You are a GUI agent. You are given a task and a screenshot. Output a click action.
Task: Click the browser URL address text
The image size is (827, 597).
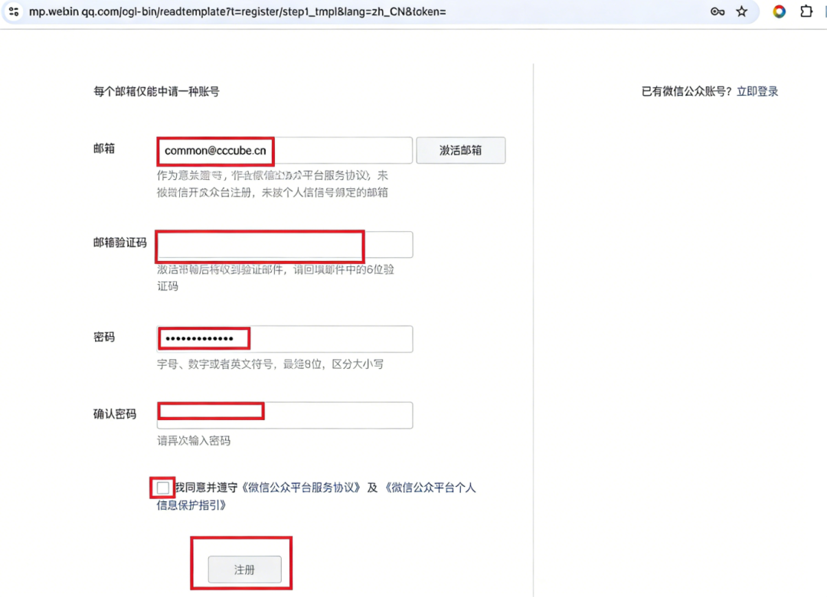[x=237, y=11]
